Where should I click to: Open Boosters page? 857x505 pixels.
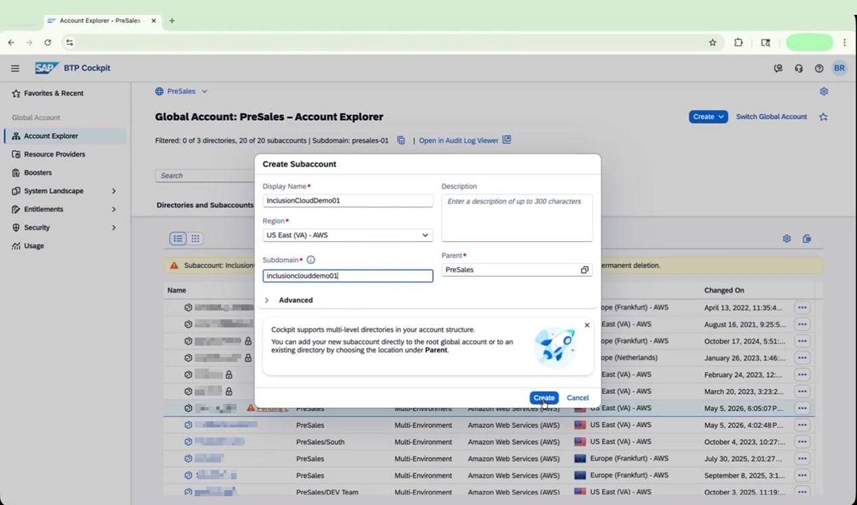point(38,173)
